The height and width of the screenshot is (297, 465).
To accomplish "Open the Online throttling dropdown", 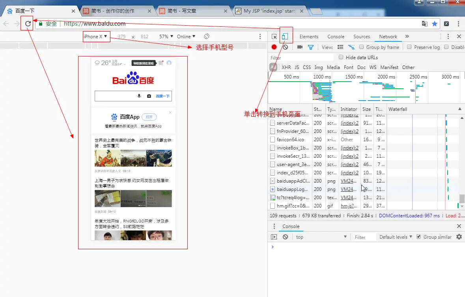I will (x=186, y=37).
